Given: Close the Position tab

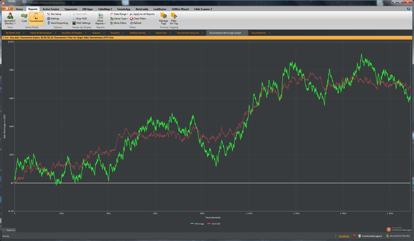Looking at the screenshot, I should click(124, 33).
